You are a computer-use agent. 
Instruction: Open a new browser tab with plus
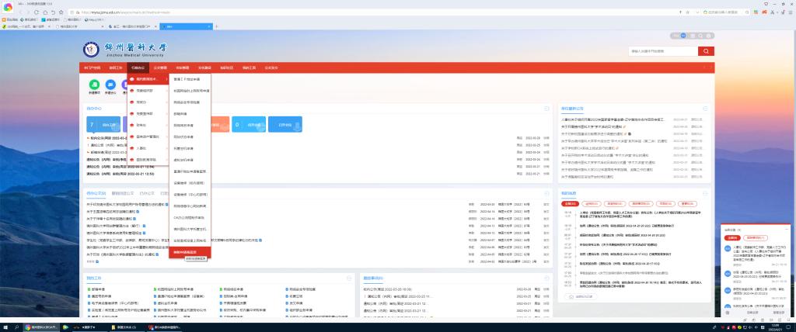[x=217, y=26]
